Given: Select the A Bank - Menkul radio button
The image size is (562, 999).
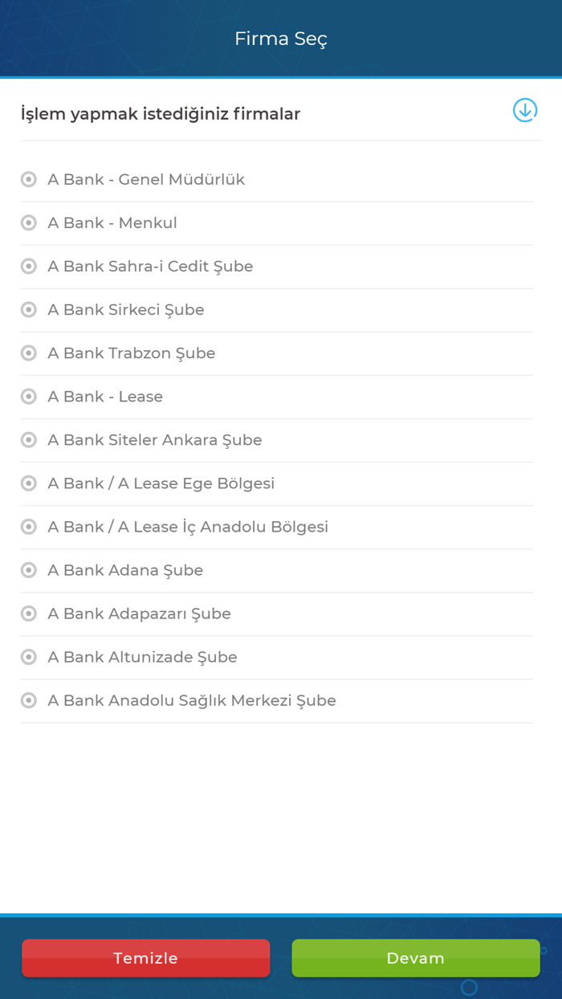Looking at the screenshot, I should pyautogui.click(x=28, y=222).
